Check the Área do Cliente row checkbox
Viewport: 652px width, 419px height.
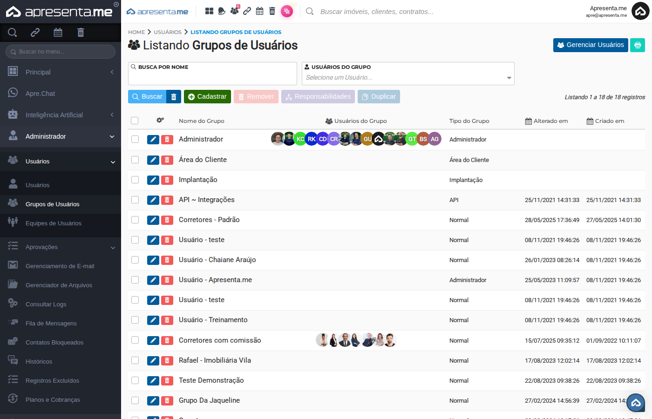(135, 160)
